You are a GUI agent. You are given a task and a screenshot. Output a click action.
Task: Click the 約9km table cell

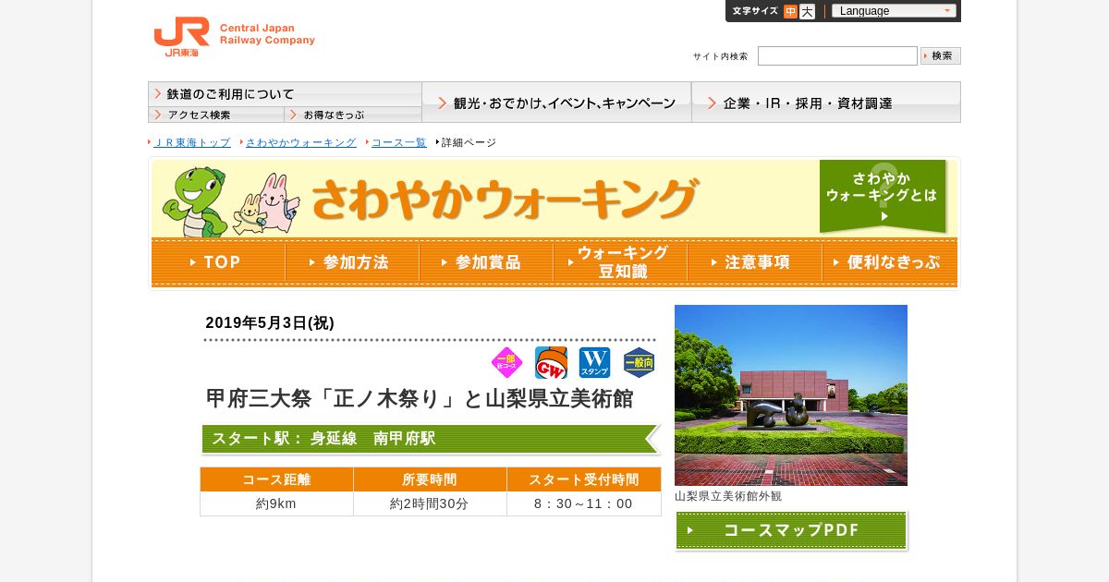(x=276, y=503)
